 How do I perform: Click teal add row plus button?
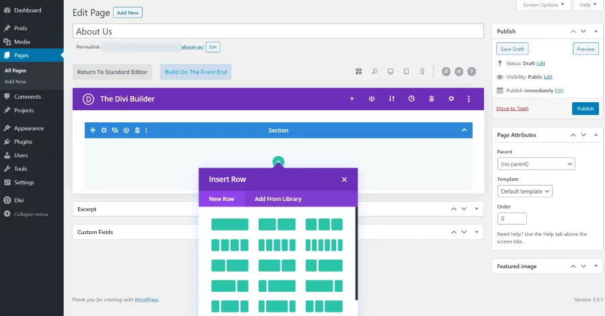tap(278, 161)
